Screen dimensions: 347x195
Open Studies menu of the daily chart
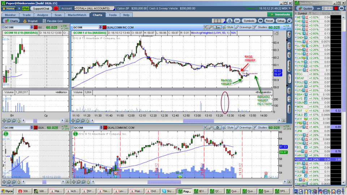pos(260,127)
